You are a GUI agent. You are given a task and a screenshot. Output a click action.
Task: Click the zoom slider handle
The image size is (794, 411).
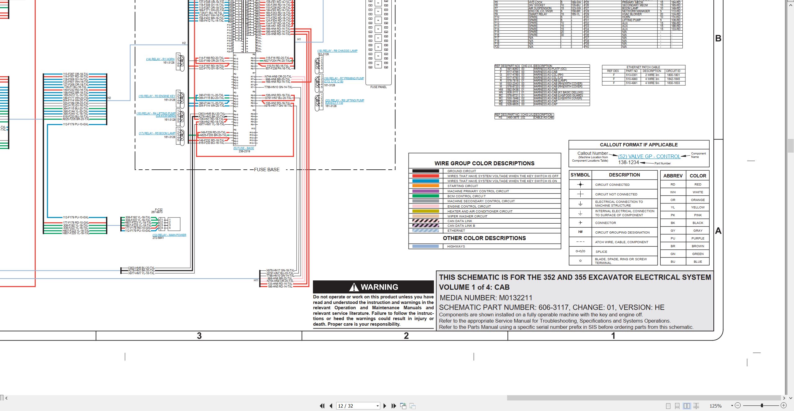point(762,405)
